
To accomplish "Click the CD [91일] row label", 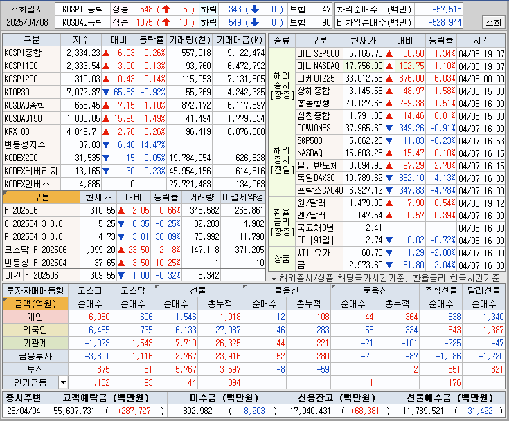I will (319, 240).
